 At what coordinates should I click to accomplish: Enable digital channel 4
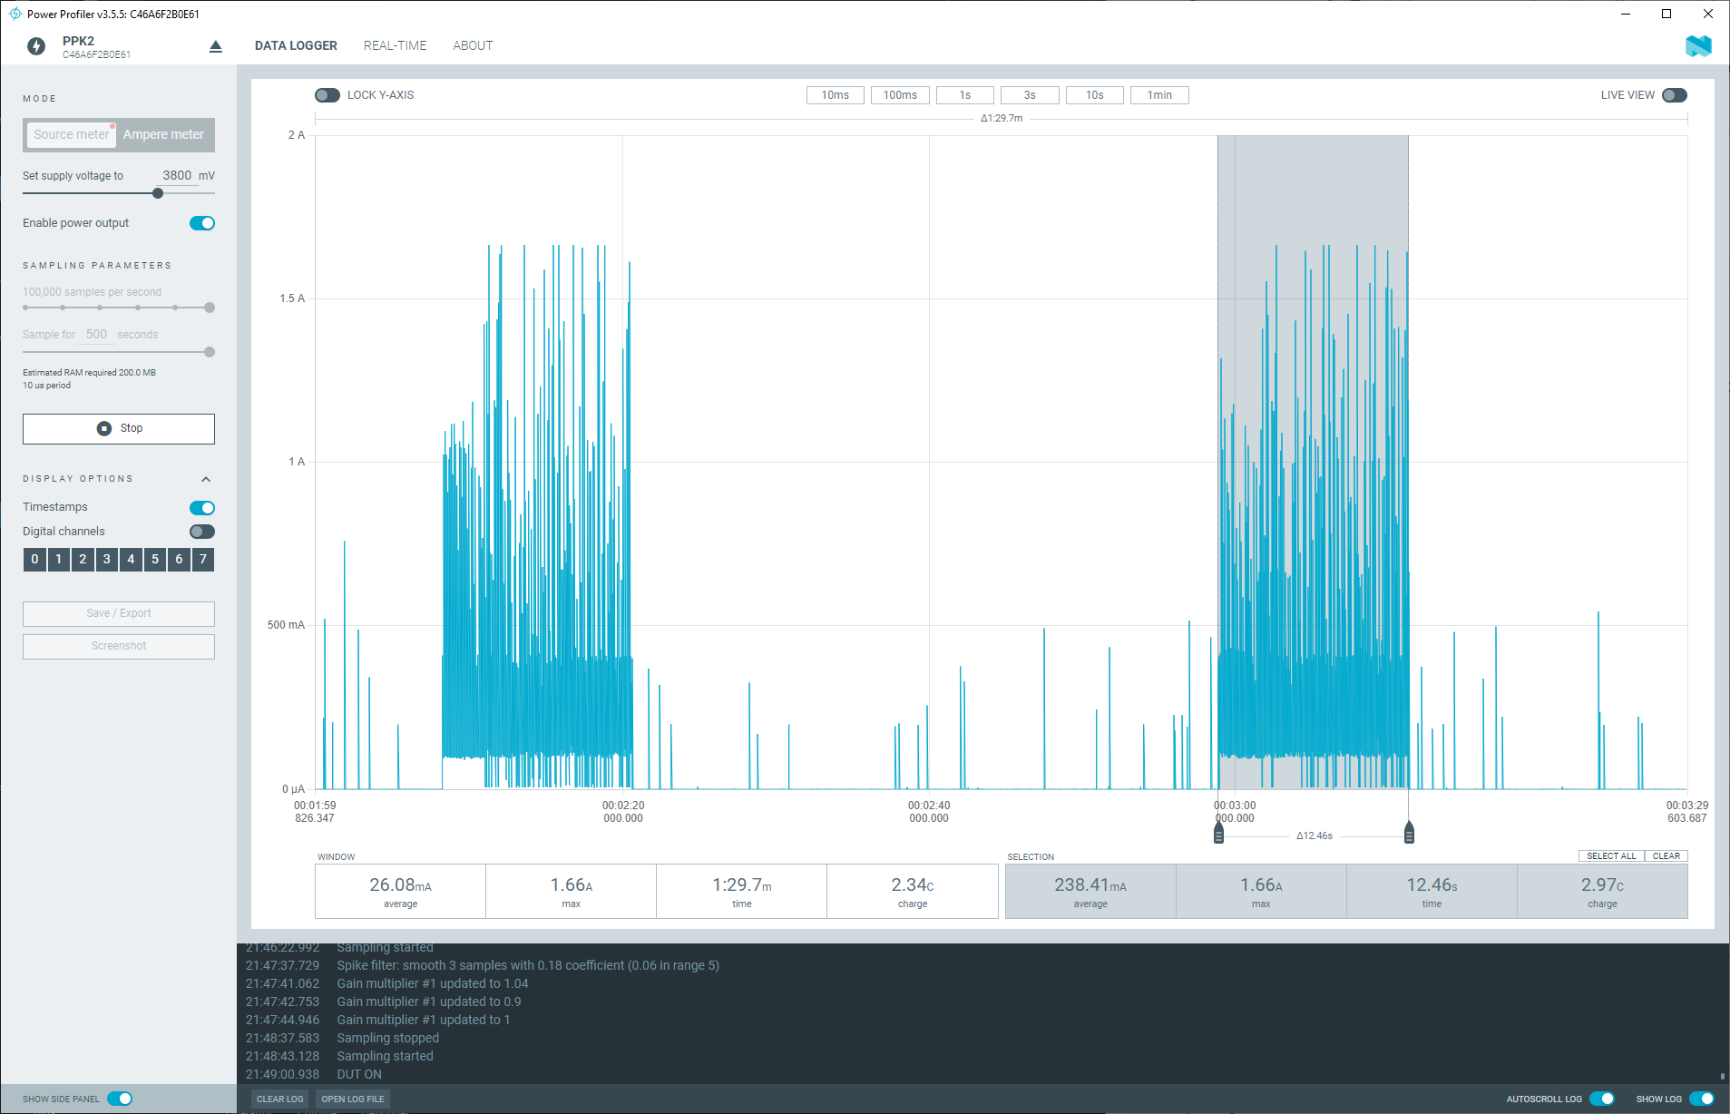(130, 560)
